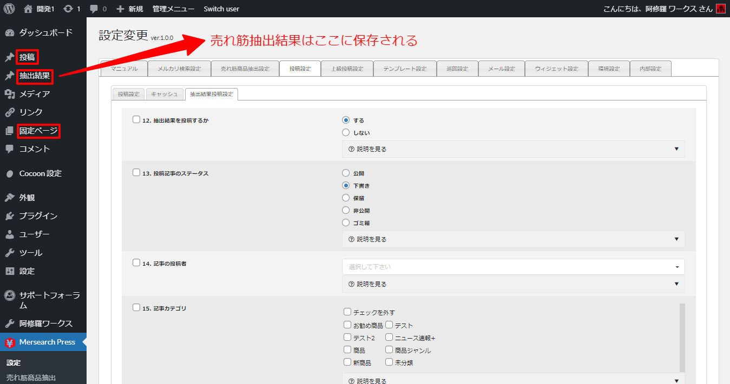
Task: Select the しない radio option for item 12
Action: tap(346, 133)
